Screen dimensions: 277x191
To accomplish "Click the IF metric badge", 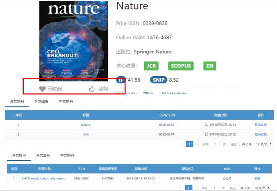I will pos(121,80).
